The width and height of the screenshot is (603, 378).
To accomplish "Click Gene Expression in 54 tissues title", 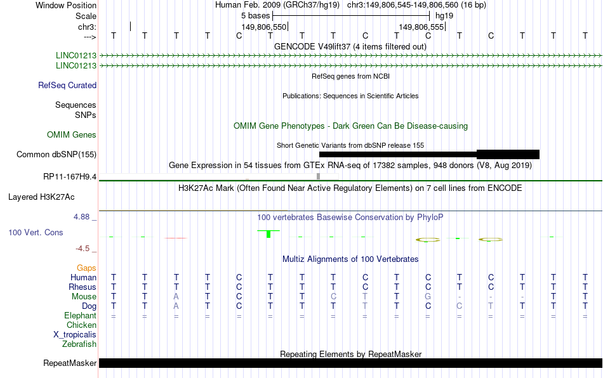I will [x=350, y=166].
